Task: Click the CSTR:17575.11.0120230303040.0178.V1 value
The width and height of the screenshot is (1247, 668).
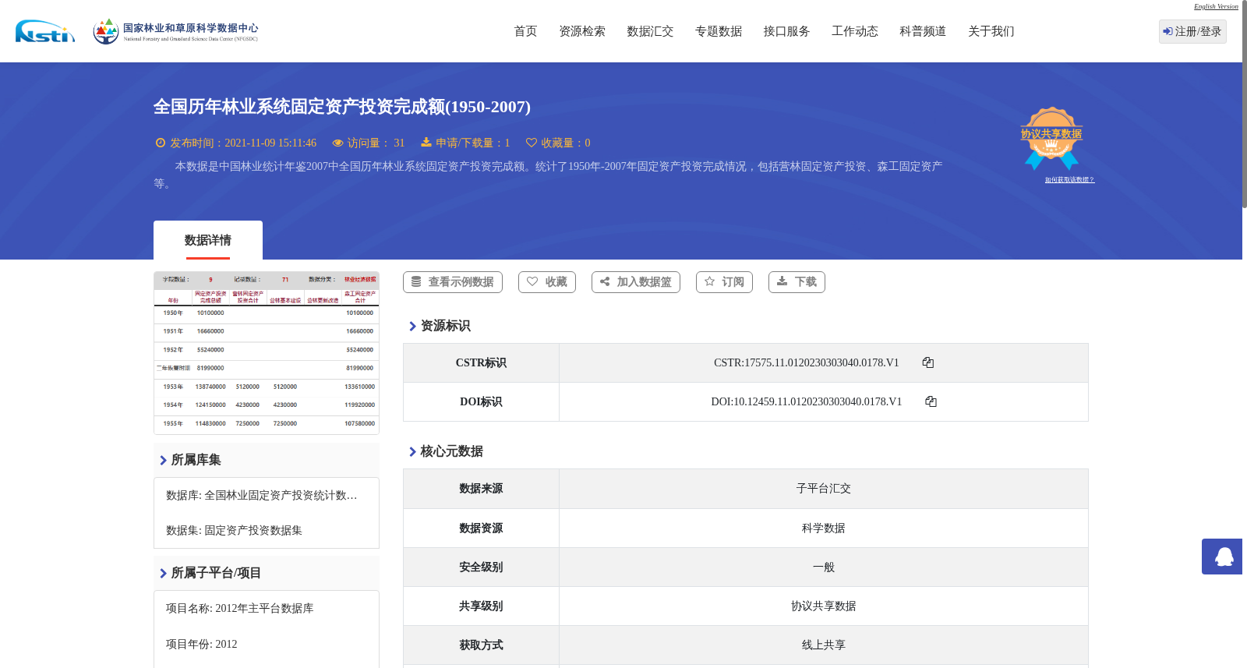Action: 807,362
